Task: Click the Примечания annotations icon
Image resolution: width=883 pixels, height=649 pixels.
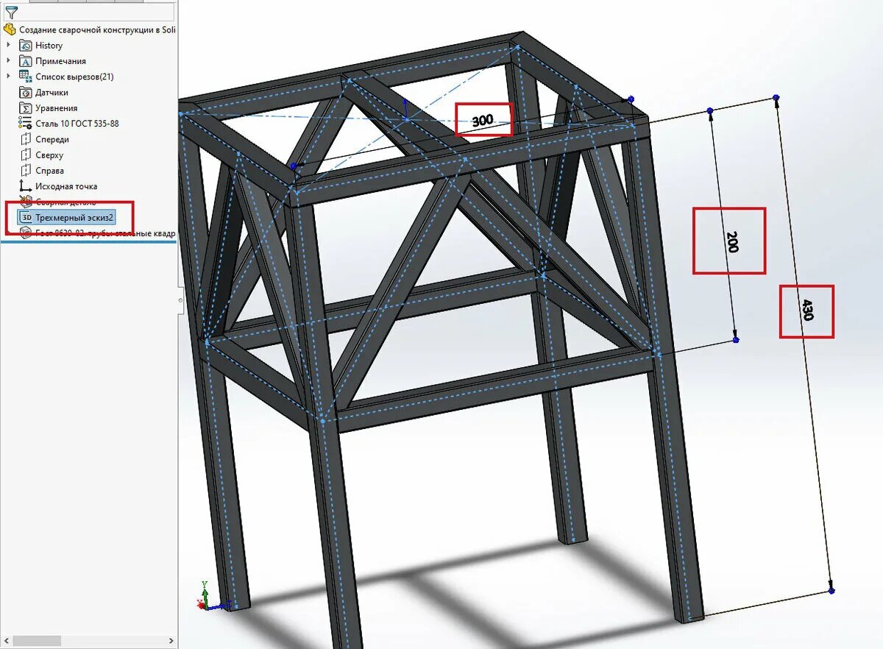Action: (x=26, y=61)
